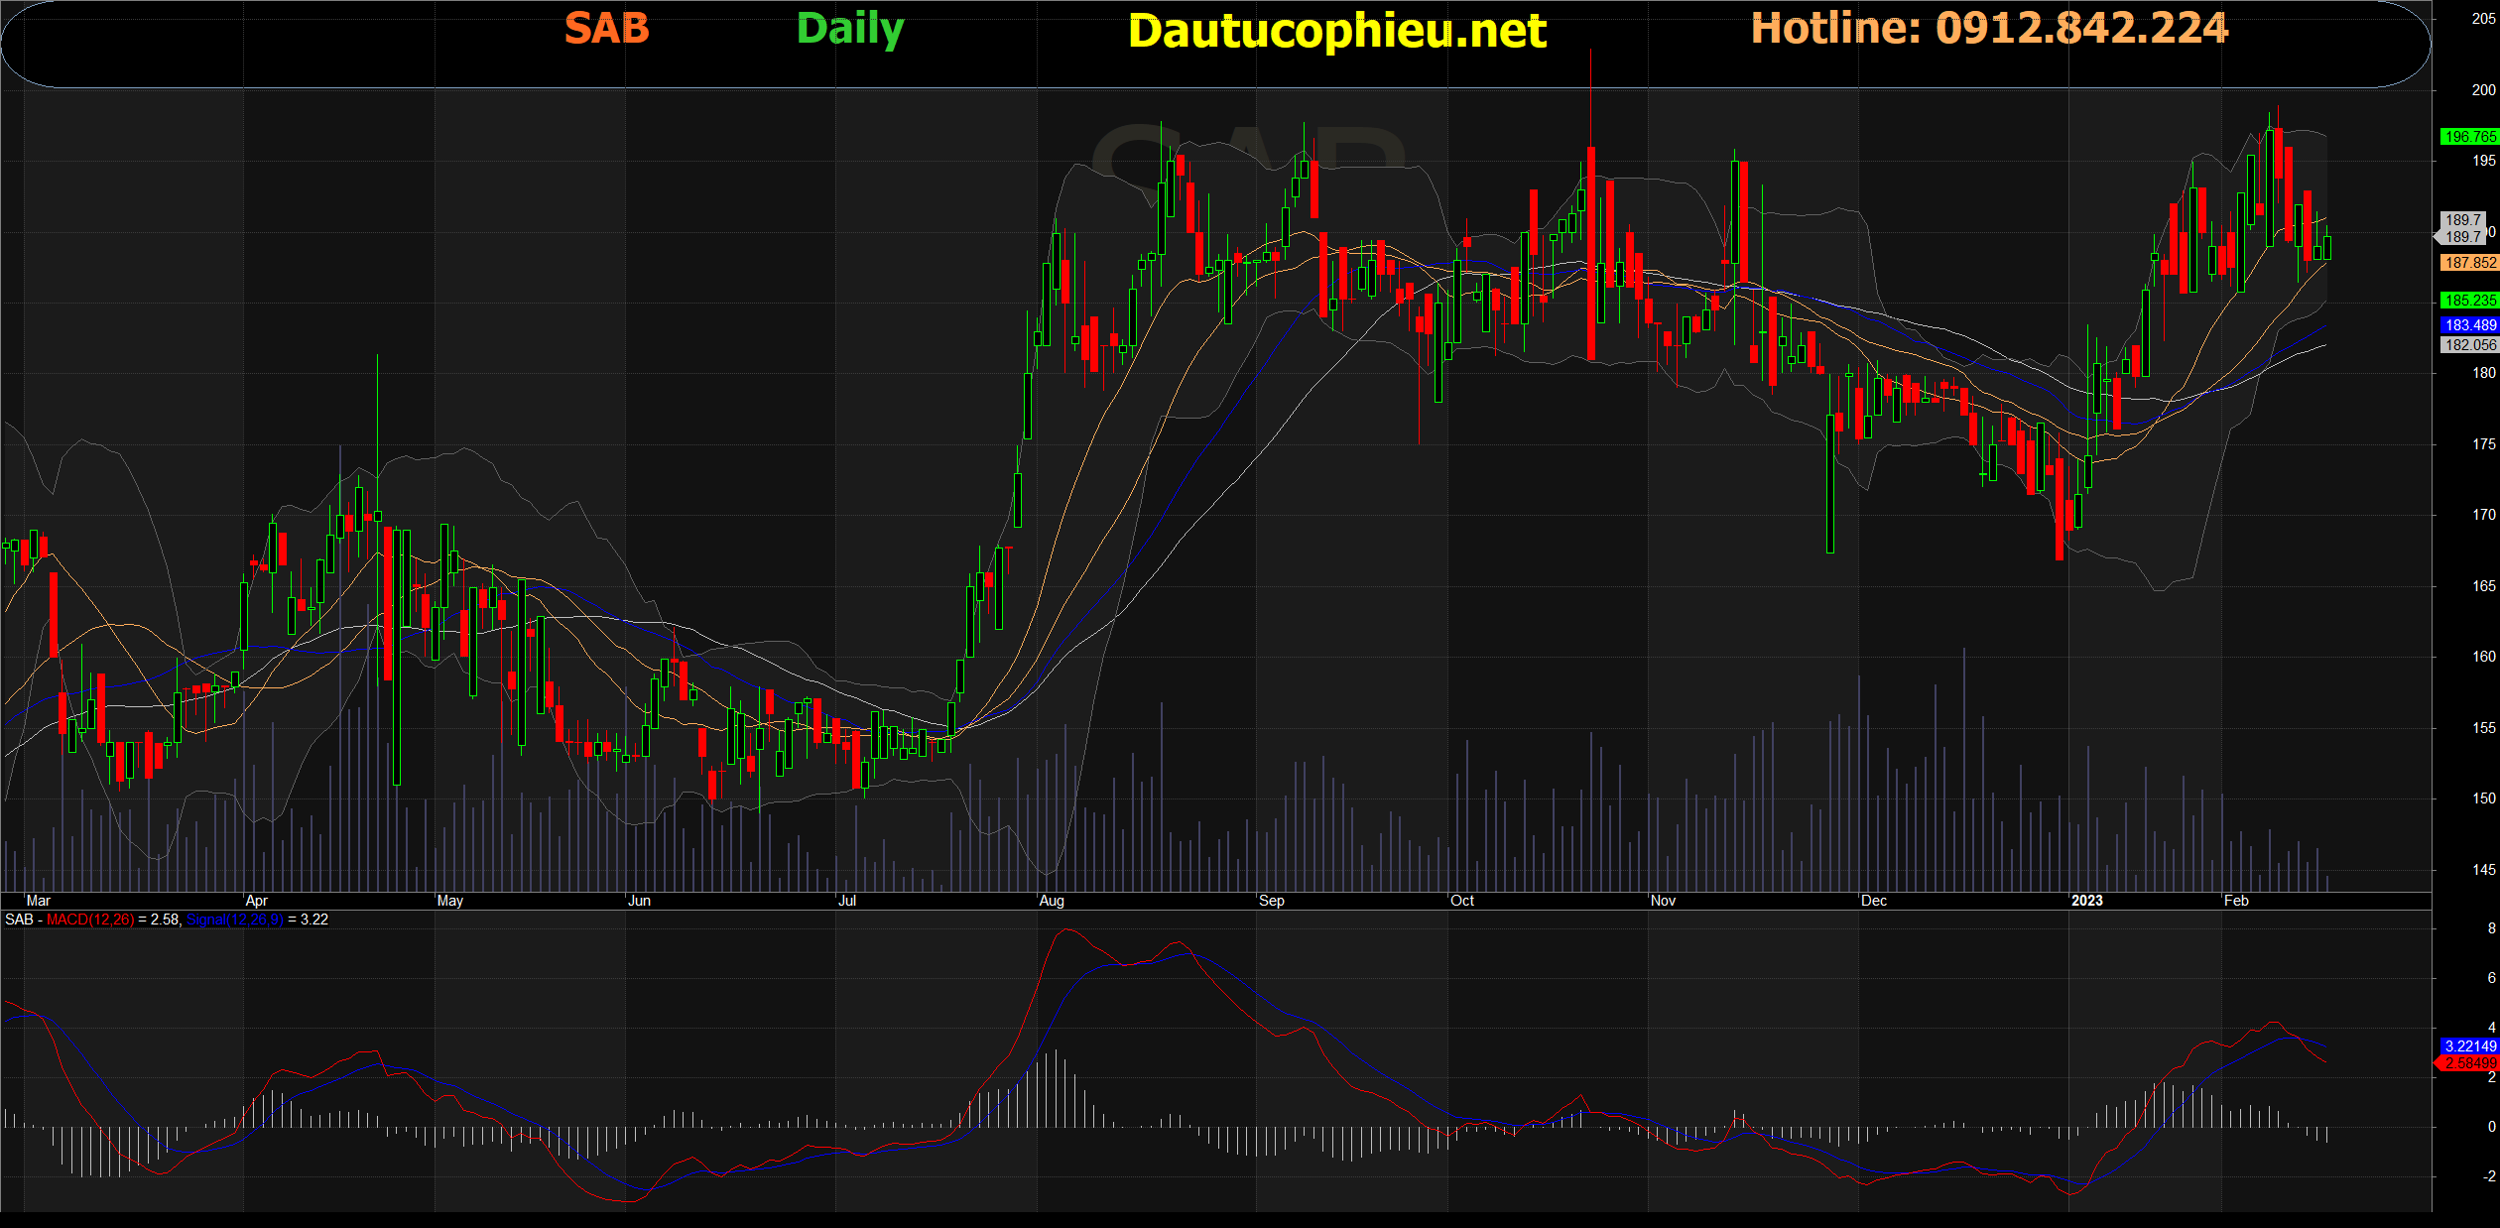Click the orange 187.852 price label
The height and width of the screenshot is (1228, 2500).
pos(2468,263)
